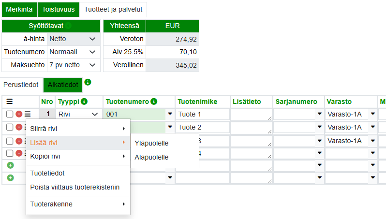
Task: Open the Toistuvuus tab
Action: [58, 9]
